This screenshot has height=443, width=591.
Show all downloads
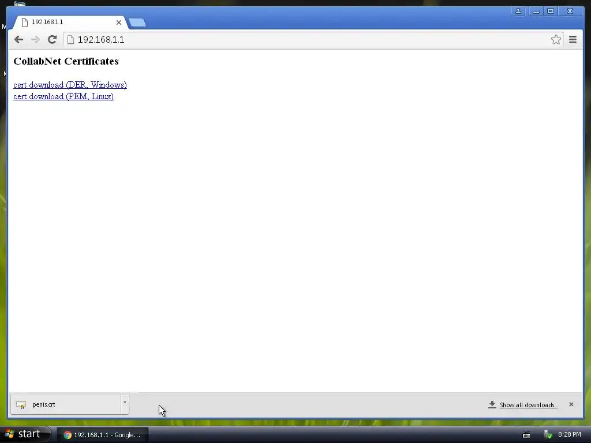529,405
